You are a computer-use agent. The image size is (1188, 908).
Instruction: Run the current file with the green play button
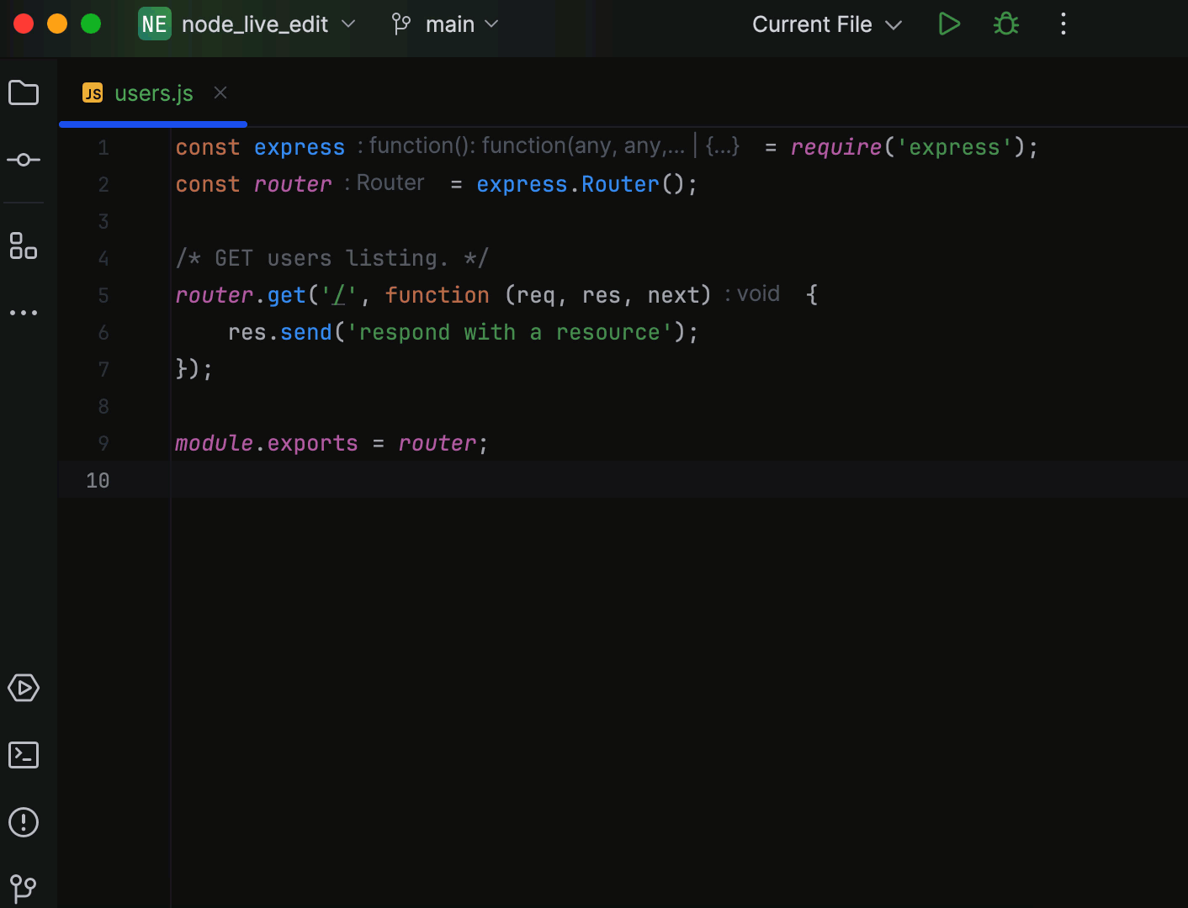coord(949,24)
